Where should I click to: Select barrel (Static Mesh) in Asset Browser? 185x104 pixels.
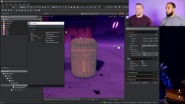click(x=20, y=88)
